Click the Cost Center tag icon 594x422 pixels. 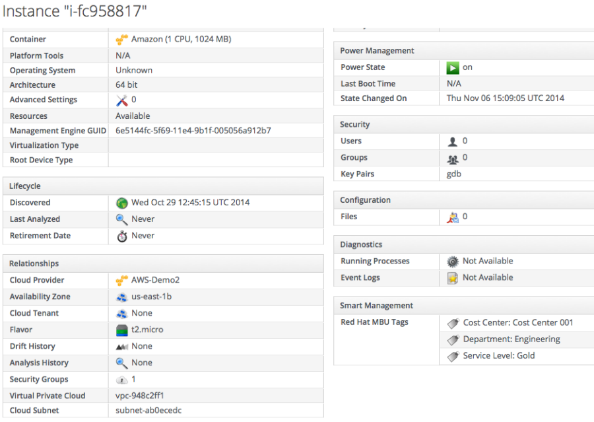[453, 323]
